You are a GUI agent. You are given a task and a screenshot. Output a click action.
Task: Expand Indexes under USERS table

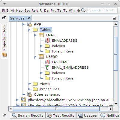pos(41,73)
